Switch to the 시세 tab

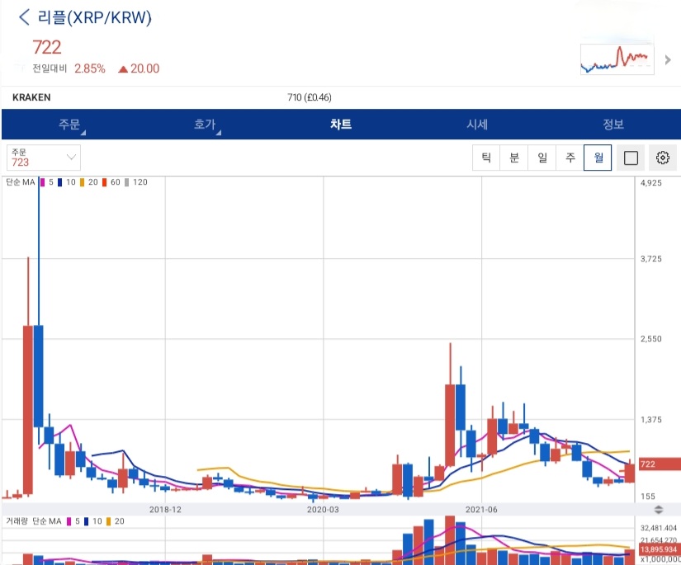click(x=477, y=125)
